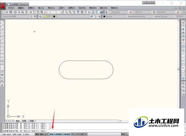Viewport: 186px width, 136px height.
Task: Open the table style Standard dropdown
Action: tap(166, 12)
